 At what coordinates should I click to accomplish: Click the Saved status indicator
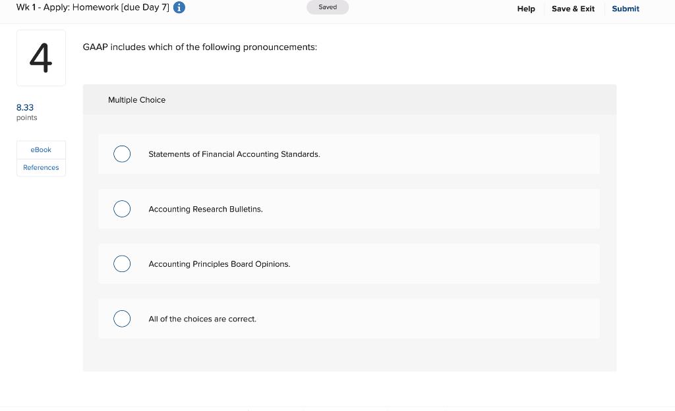click(328, 6)
